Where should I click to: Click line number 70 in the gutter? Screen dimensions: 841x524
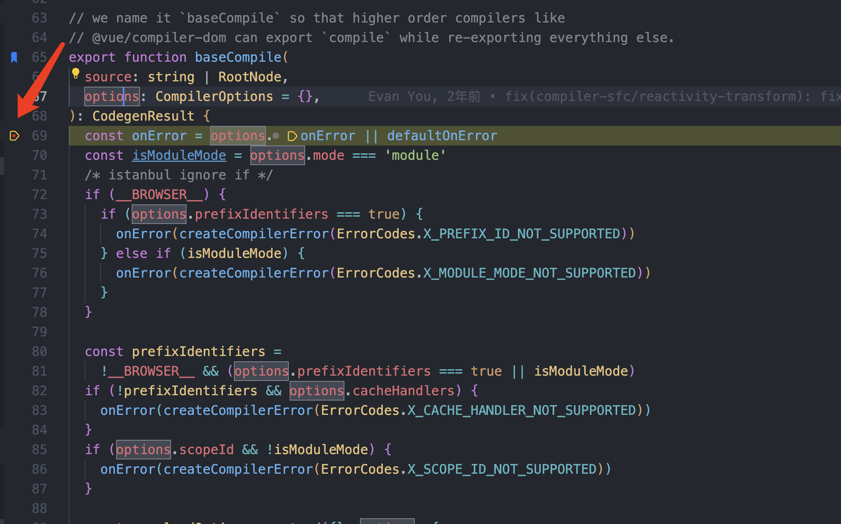coord(40,155)
